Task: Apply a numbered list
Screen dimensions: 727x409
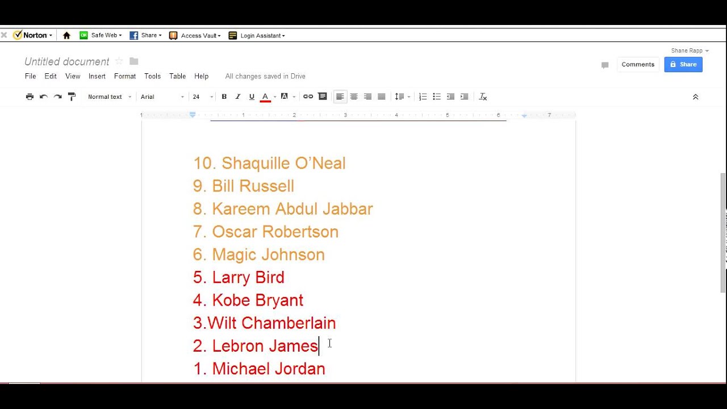Action: click(x=423, y=97)
